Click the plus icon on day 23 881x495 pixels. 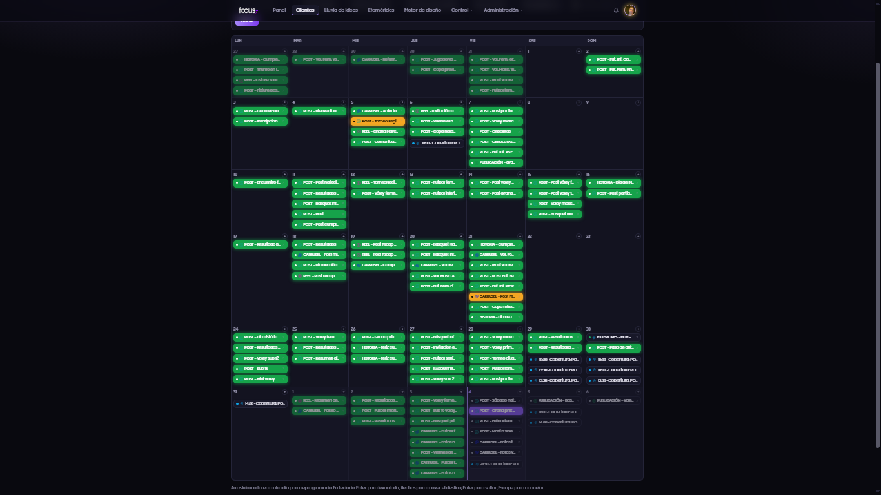[638, 237]
